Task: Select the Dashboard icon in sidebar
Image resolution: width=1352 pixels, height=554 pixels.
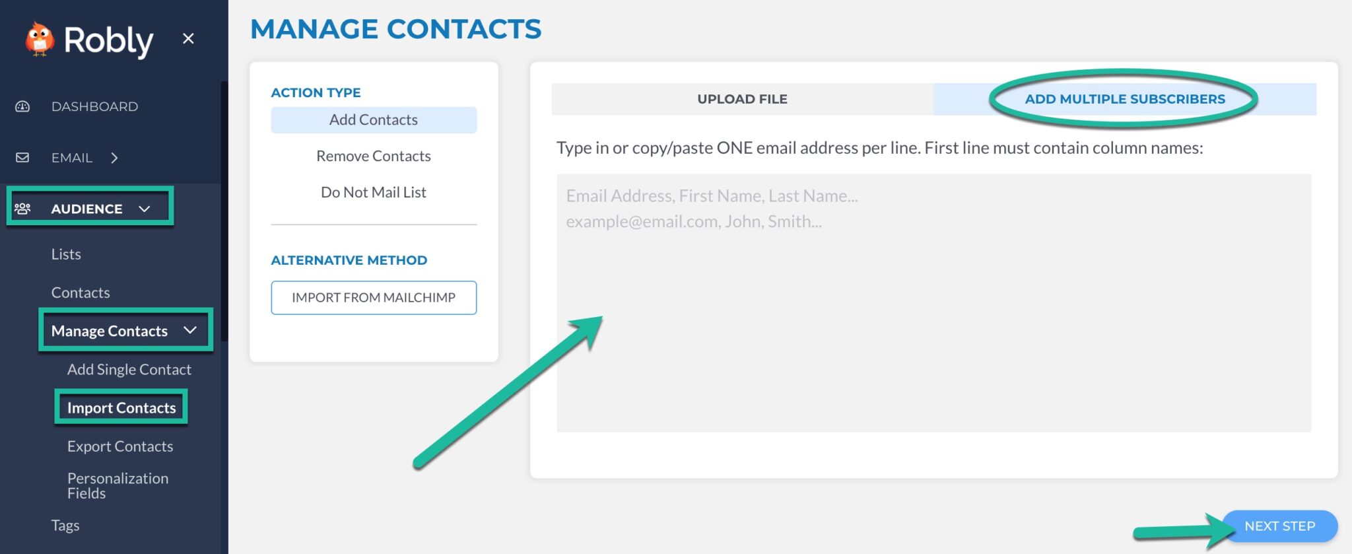Action: pyautogui.click(x=22, y=106)
